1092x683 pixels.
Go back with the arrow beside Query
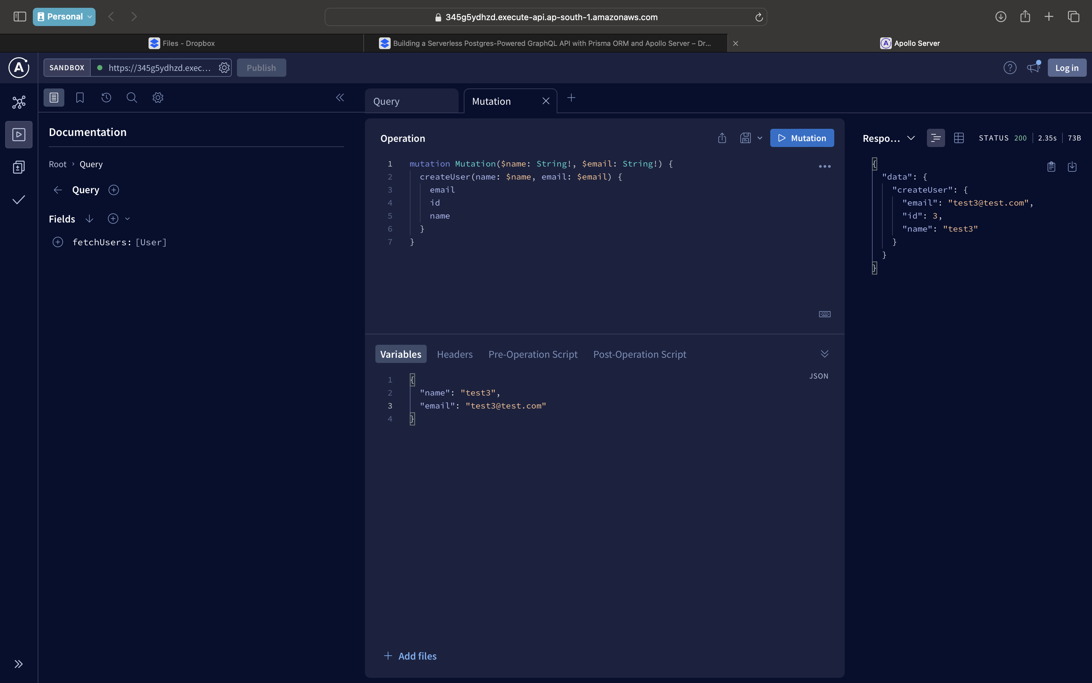(58, 190)
